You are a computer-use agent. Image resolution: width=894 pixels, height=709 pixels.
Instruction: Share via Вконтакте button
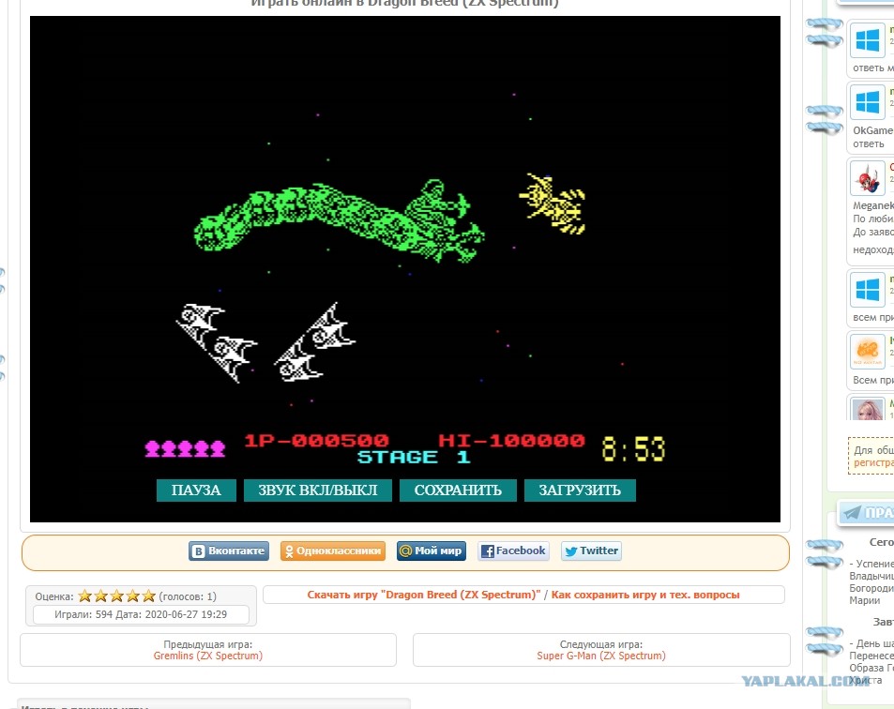(229, 551)
